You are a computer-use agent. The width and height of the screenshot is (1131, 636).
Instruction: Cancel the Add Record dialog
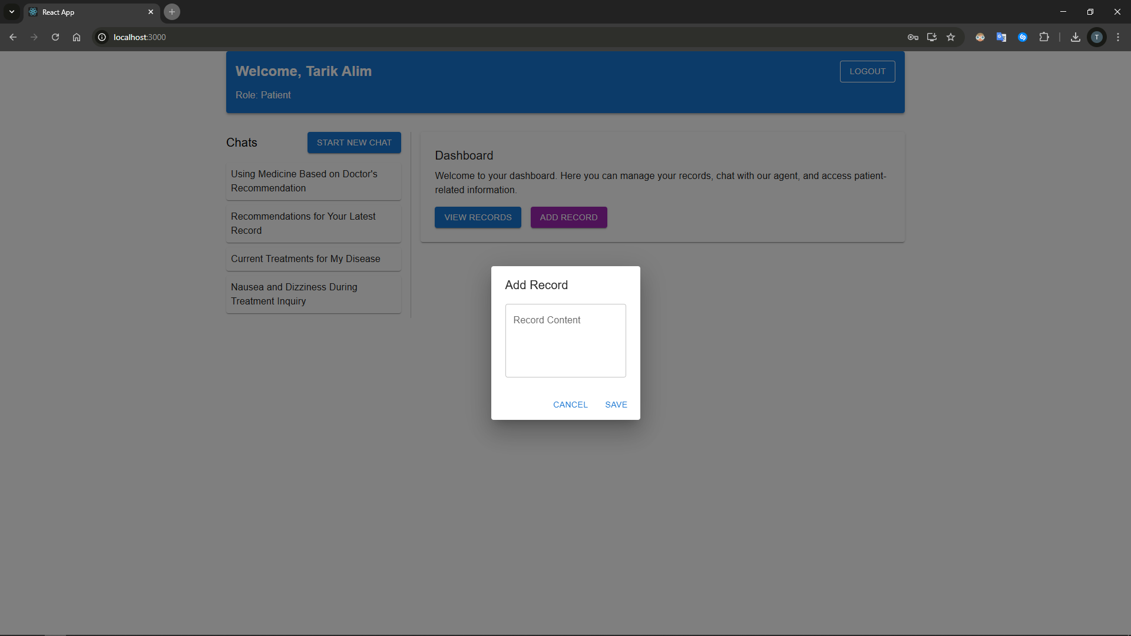click(570, 405)
